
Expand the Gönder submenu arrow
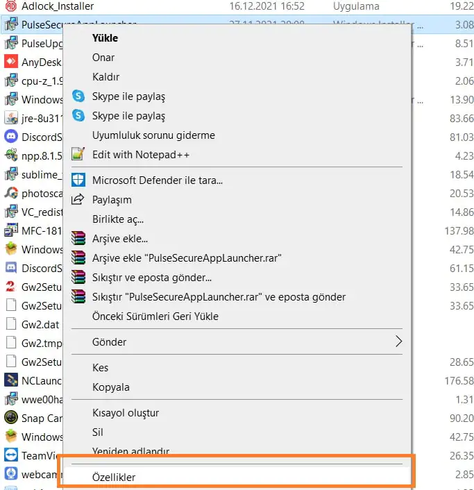398,341
